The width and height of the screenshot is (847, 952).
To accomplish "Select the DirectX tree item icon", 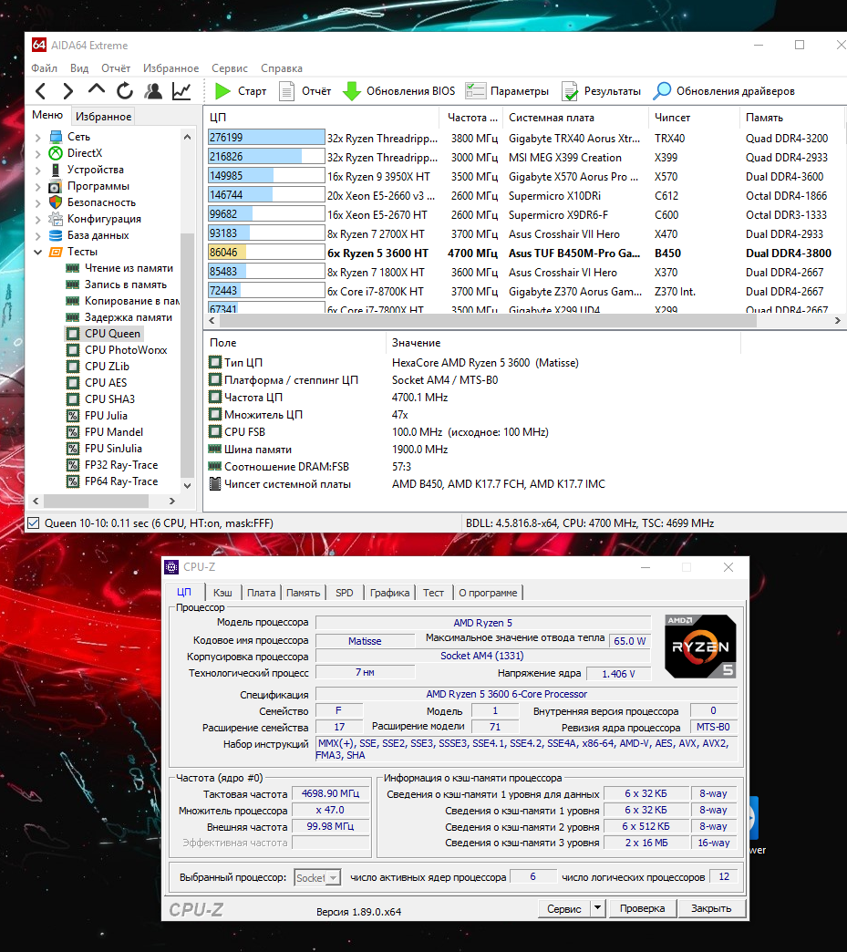I will tap(56, 153).
